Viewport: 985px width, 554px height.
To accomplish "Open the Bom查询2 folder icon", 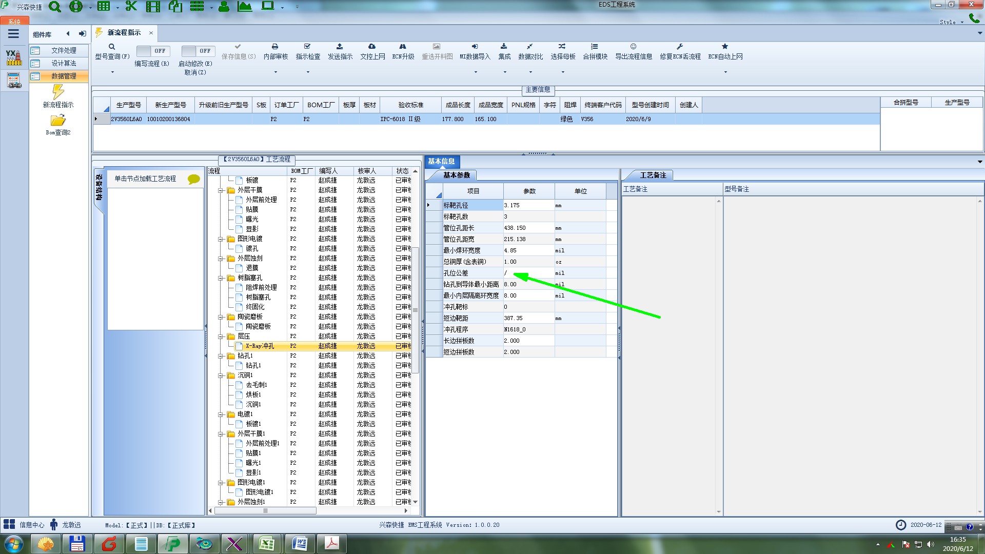I will [58, 121].
